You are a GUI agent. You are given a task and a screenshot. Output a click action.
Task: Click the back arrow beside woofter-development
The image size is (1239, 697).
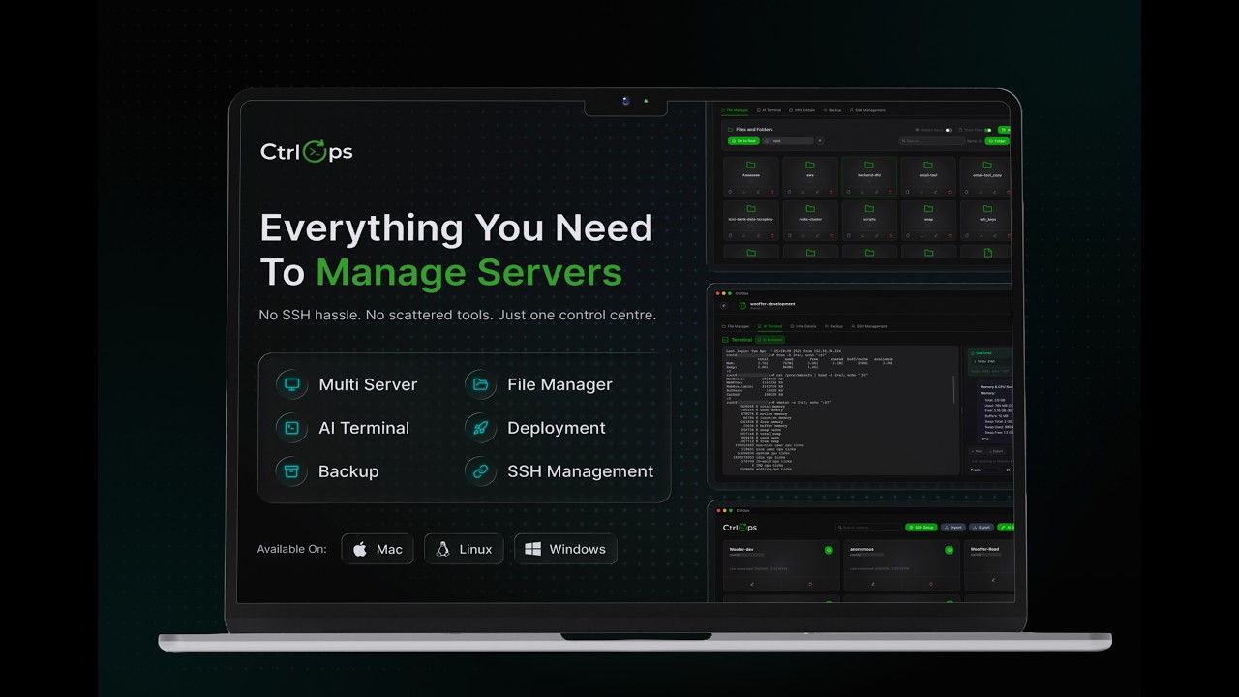(x=724, y=306)
